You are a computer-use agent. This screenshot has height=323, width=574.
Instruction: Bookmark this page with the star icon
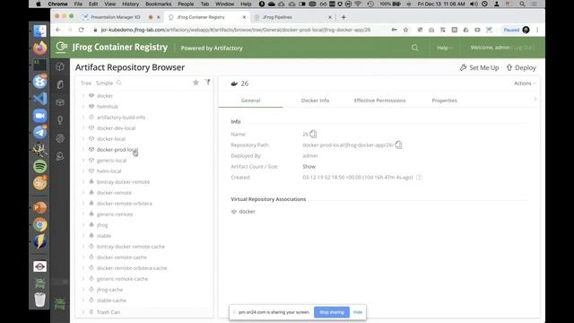[405, 30]
